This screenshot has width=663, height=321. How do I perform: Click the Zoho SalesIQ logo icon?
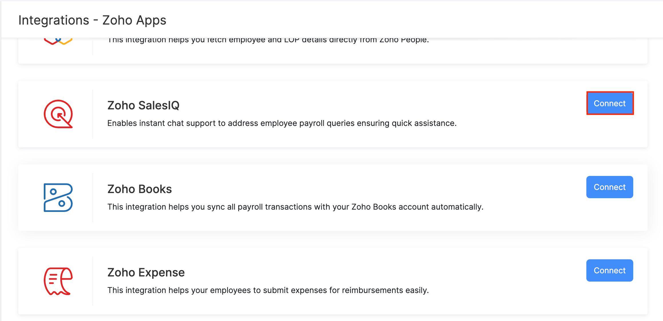click(x=58, y=114)
